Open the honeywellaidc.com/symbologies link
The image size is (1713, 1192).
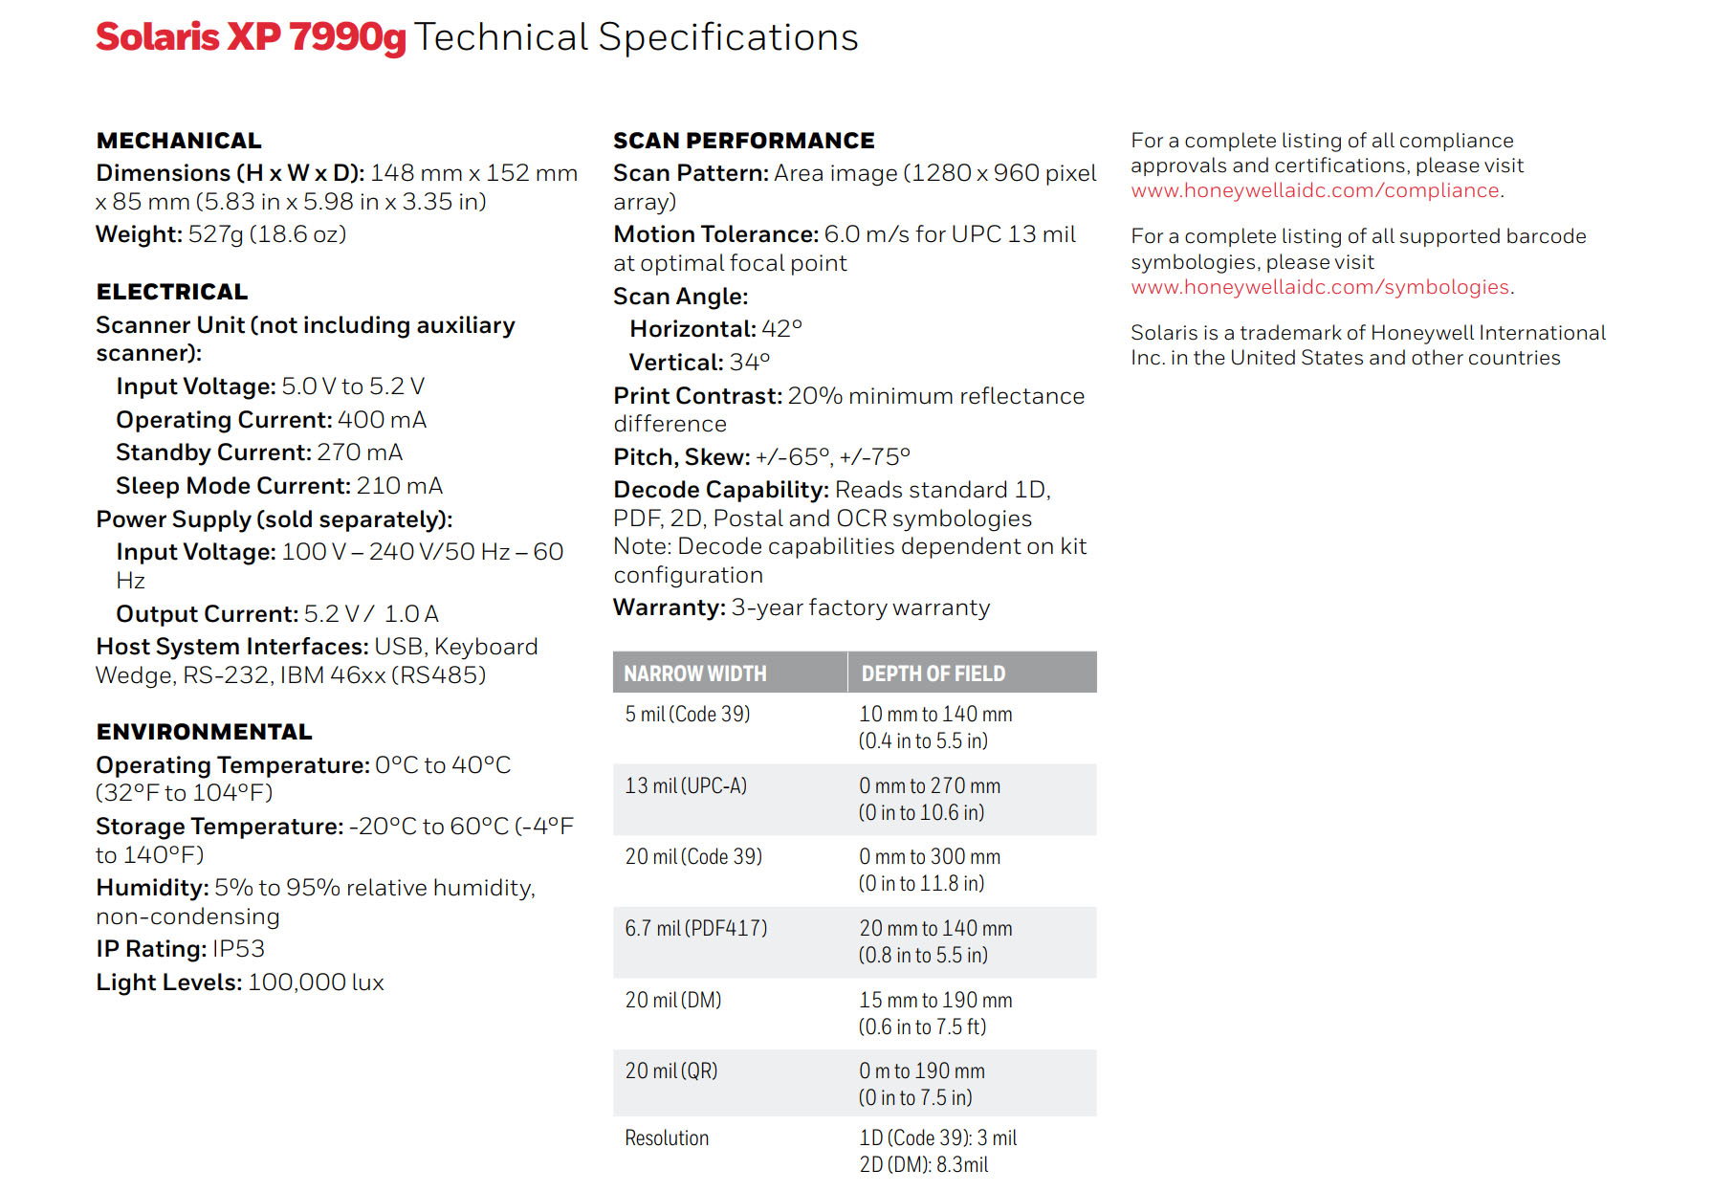1320,287
